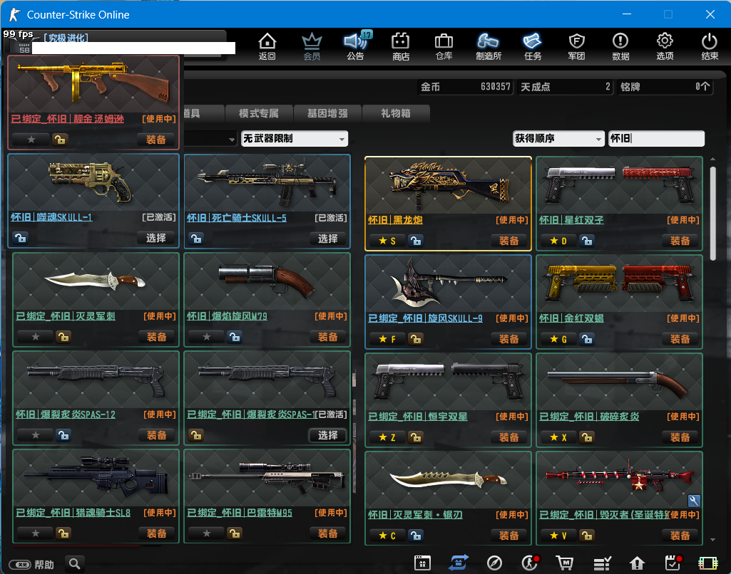This screenshot has width=731, height=574.
Task: Select the 灭灵军刺·锯刃 knife thumbnail
Action: (448, 481)
